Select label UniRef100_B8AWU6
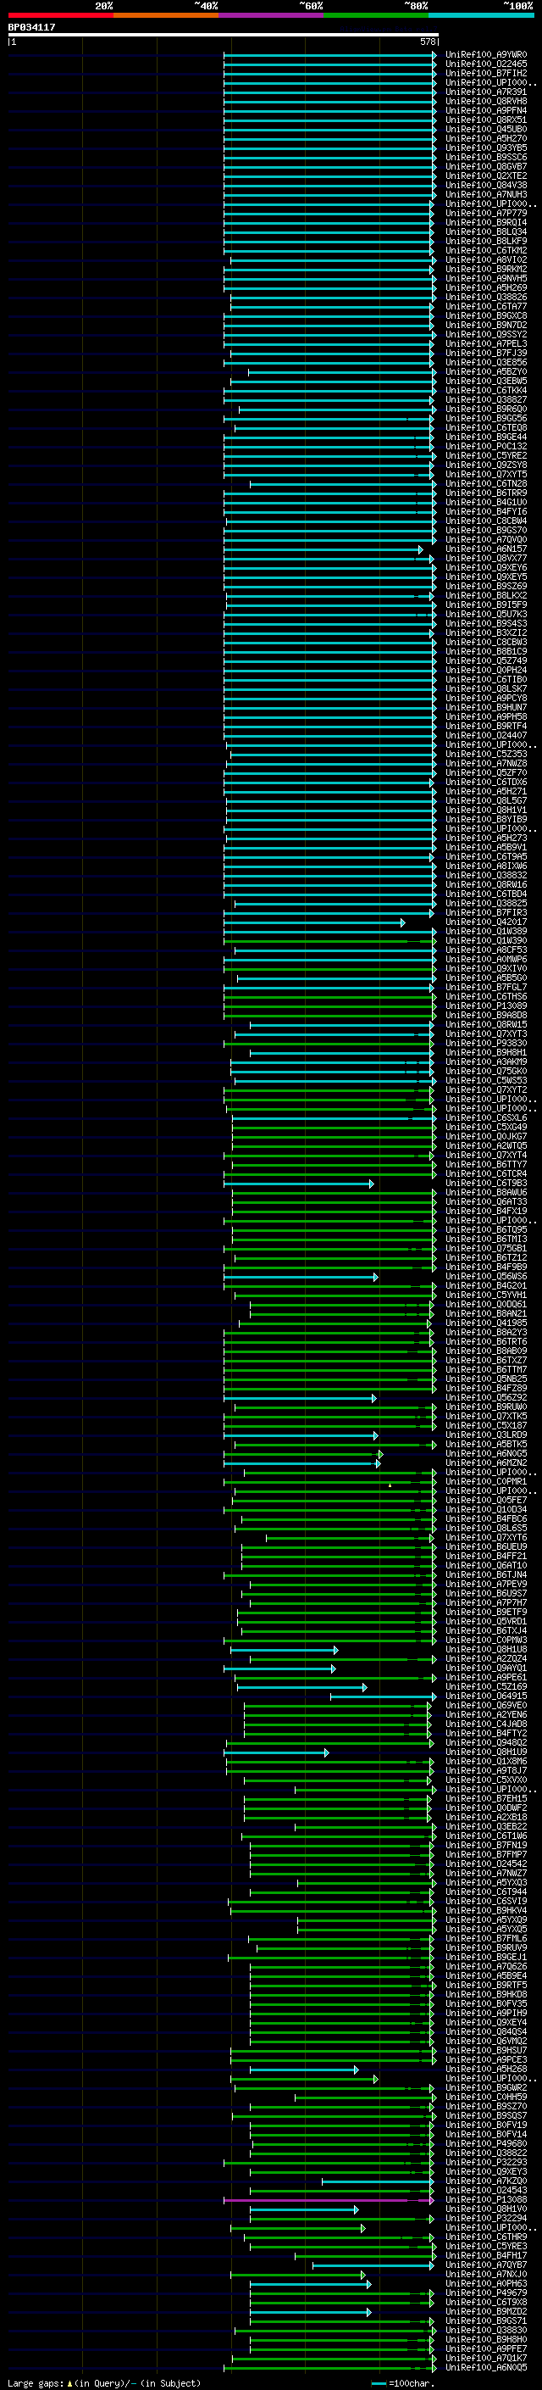 pos(486,1192)
